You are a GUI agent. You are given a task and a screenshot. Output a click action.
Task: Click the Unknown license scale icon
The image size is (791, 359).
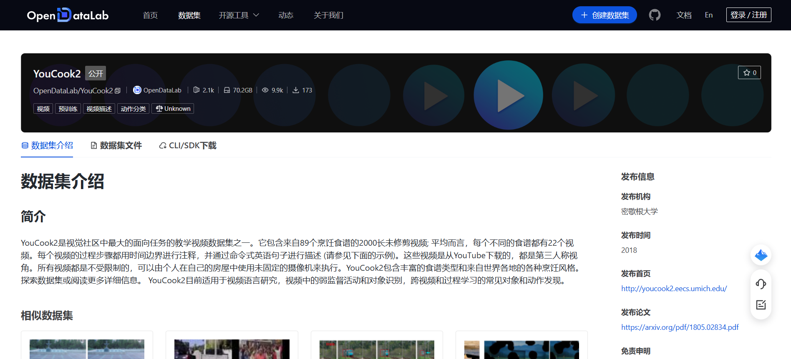(x=159, y=109)
